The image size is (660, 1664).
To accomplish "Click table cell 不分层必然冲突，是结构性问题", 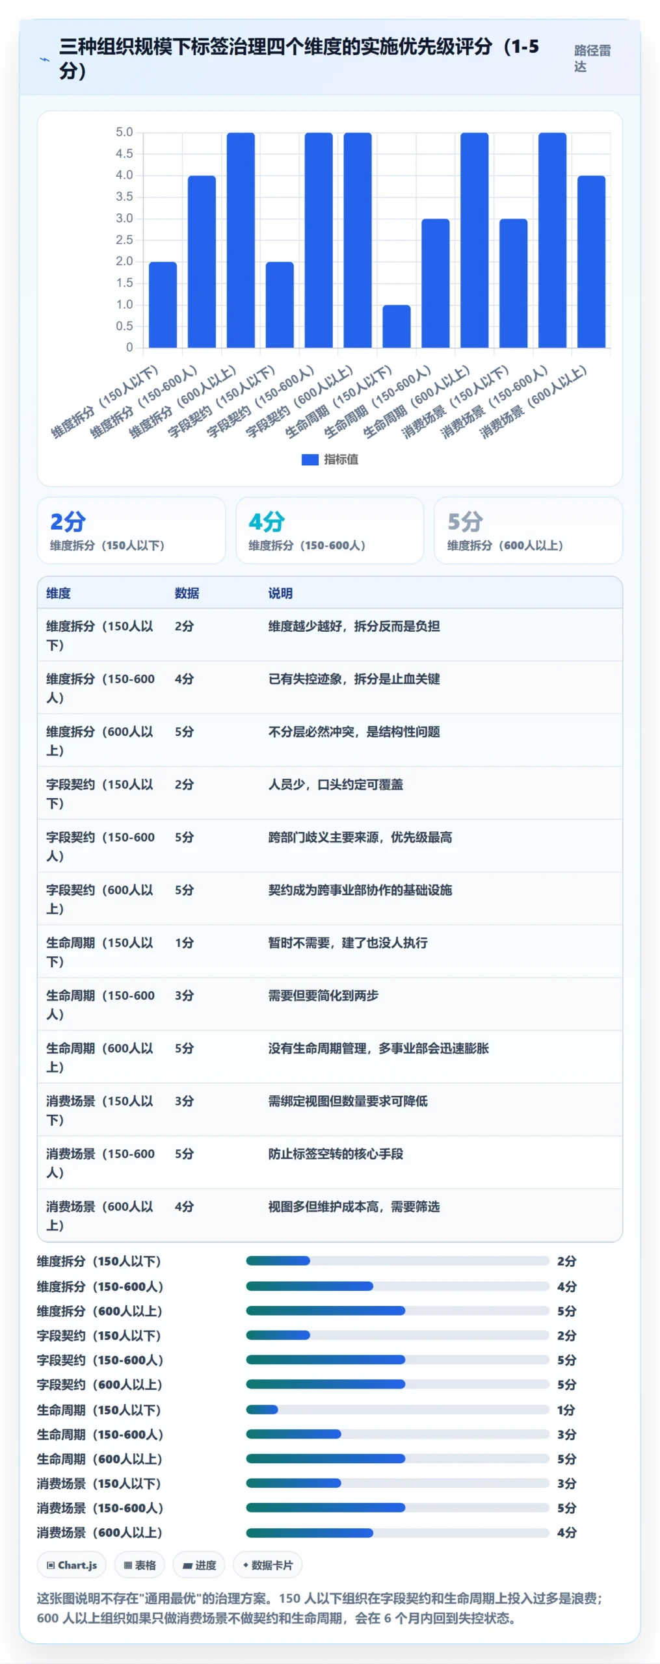I will (x=354, y=731).
